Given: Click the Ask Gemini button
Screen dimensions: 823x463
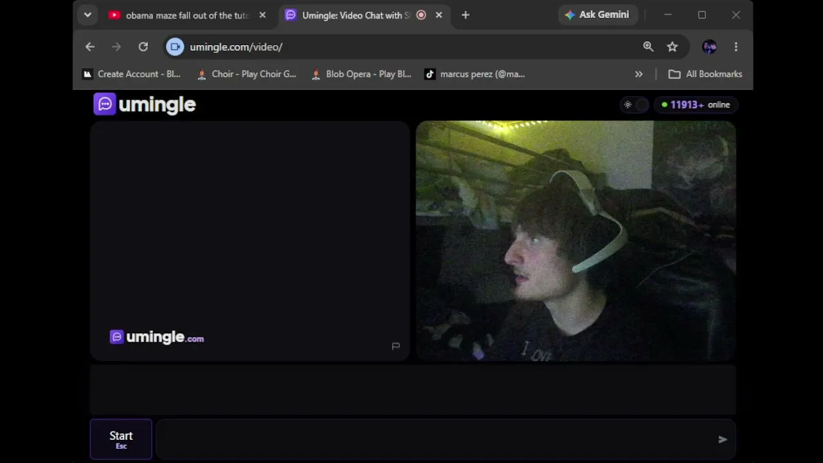Looking at the screenshot, I should click(597, 15).
